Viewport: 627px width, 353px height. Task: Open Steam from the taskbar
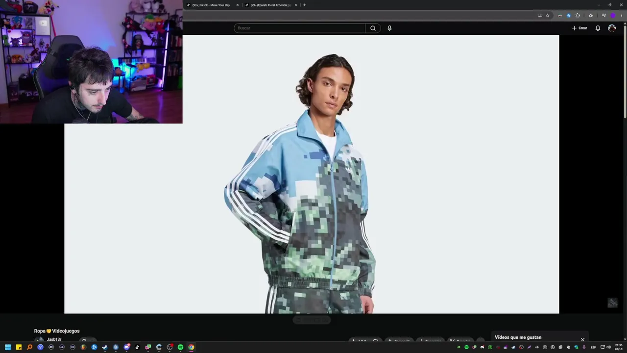105,347
